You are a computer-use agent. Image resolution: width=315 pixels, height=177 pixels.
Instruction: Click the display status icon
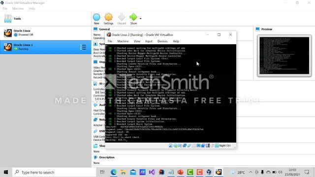(198, 146)
